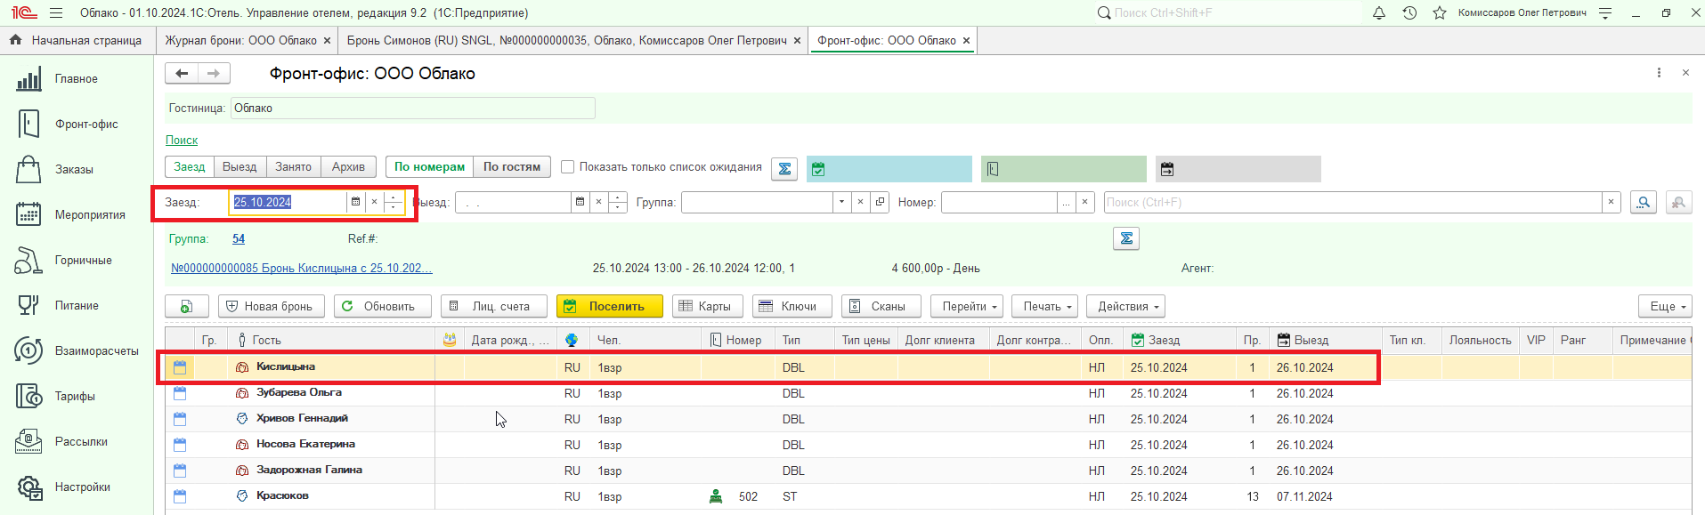Open the Настройки gear icon
The image size is (1705, 515).
(29, 487)
